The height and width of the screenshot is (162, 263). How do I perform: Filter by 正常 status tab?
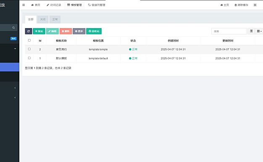pos(55,19)
